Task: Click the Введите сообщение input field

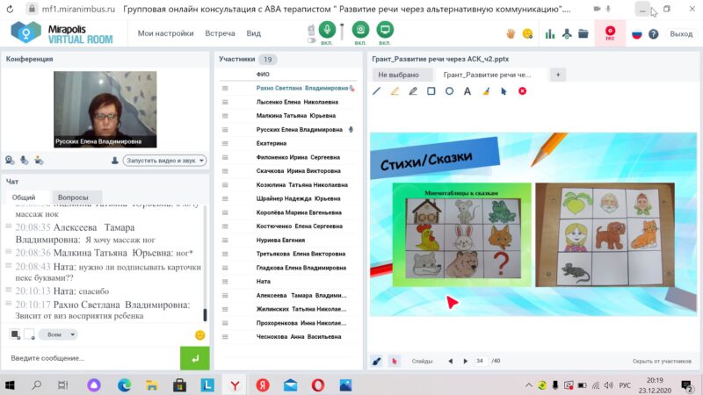Action: 92,358
